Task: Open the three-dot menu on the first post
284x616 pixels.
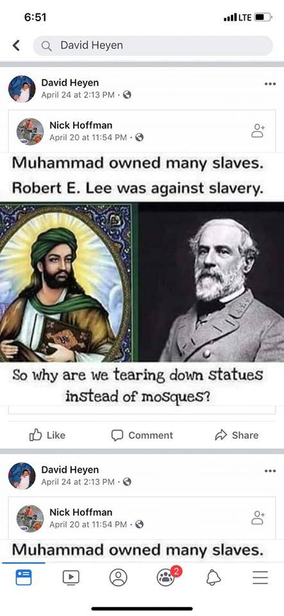Action: coord(270,83)
